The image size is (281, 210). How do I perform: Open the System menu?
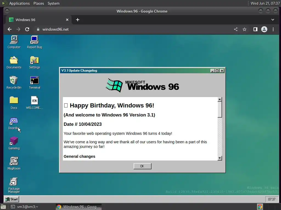point(54,3)
